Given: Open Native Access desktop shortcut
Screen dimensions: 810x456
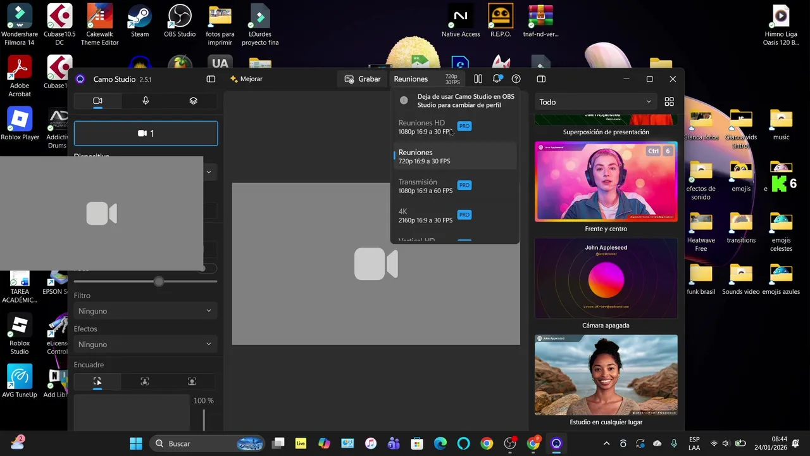Looking at the screenshot, I should coord(461,22).
